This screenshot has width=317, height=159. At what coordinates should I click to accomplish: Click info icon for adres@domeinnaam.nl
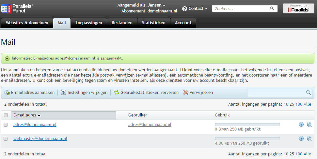click(x=301, y=124)
